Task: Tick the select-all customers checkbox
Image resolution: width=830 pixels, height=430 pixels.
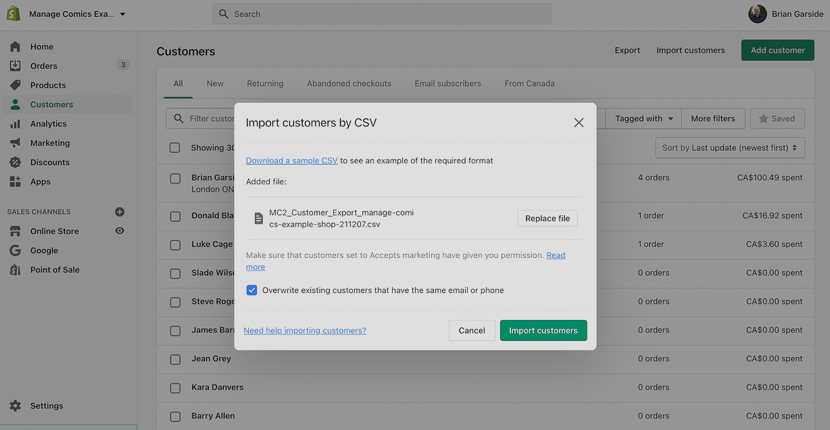Action: tap(175, 148)
